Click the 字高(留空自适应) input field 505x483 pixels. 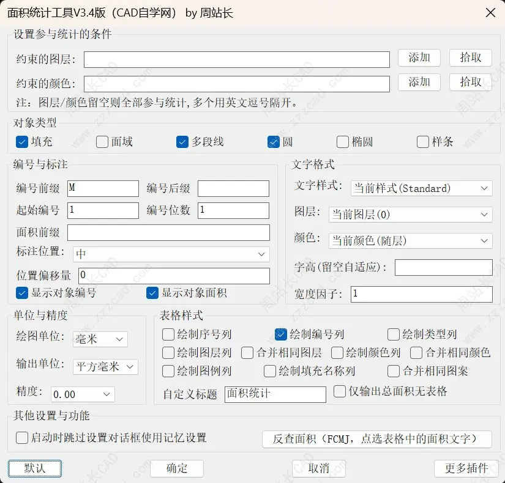pyautogui.click(x=444, y=267)
